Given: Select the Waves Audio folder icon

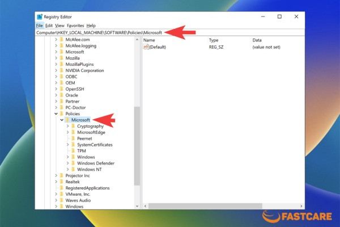Looking at the screenshot, I should [x=62, y=200].
